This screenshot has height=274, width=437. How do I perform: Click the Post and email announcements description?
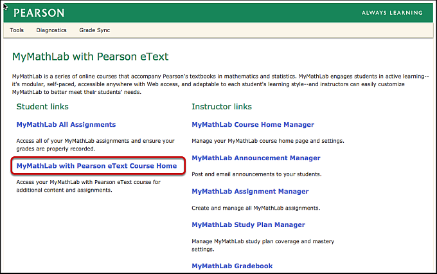pos(256,174)
